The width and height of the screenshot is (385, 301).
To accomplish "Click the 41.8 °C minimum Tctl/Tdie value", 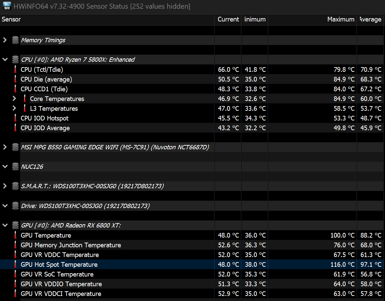I will tap(255, 69).
